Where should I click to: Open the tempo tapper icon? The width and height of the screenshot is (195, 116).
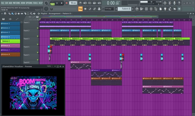[170, 9]
